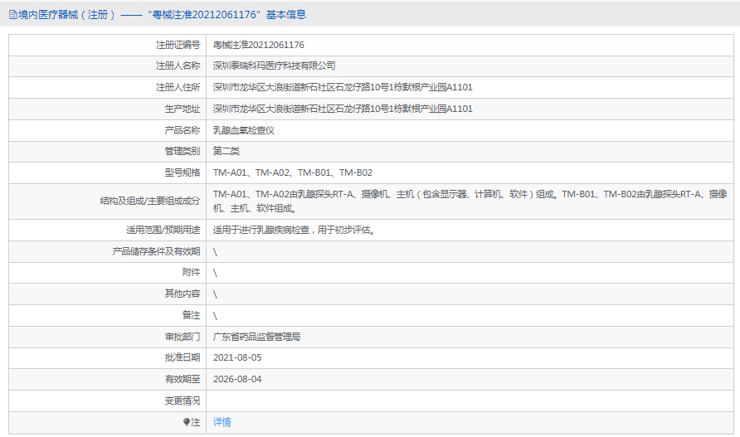Viewport: 740px width, 437px height.
Task: Click the bulb icon beside 注
Action: click(187, 422)
